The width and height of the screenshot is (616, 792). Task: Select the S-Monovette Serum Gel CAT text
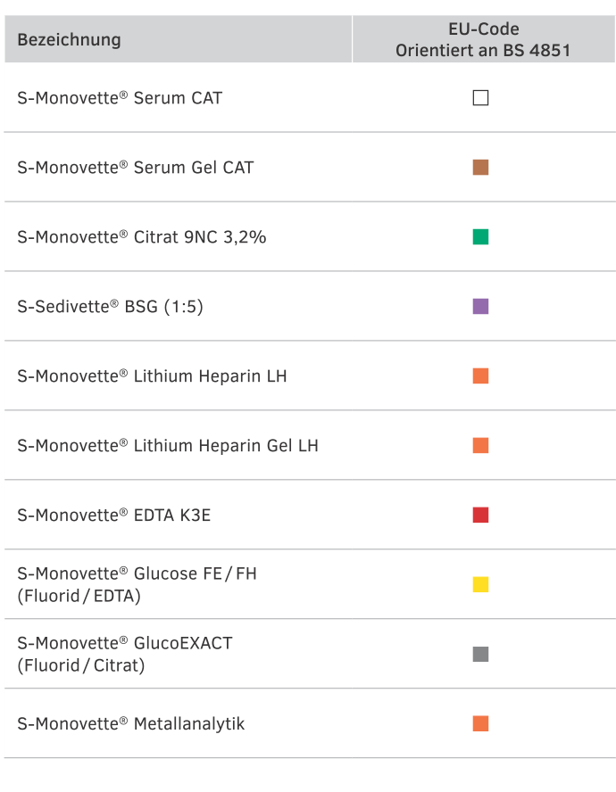[x=135, y=168]
